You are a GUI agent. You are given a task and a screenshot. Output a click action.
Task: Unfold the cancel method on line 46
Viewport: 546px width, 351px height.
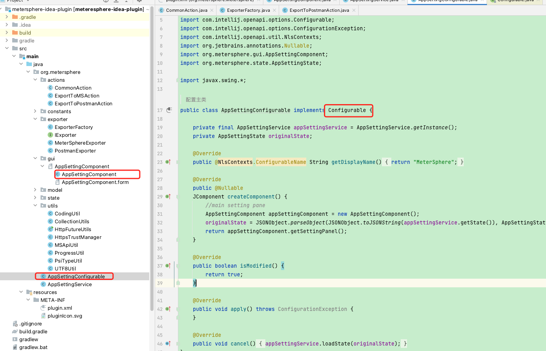tap(178, 344)
